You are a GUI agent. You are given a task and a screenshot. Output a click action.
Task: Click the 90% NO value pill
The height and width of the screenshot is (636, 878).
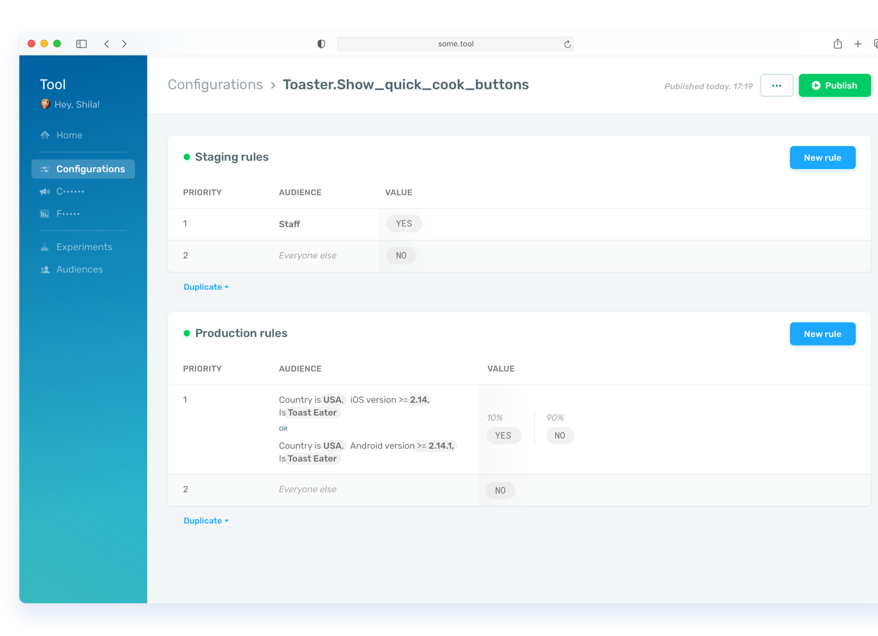pyautogui.click(x=560, y=435)
